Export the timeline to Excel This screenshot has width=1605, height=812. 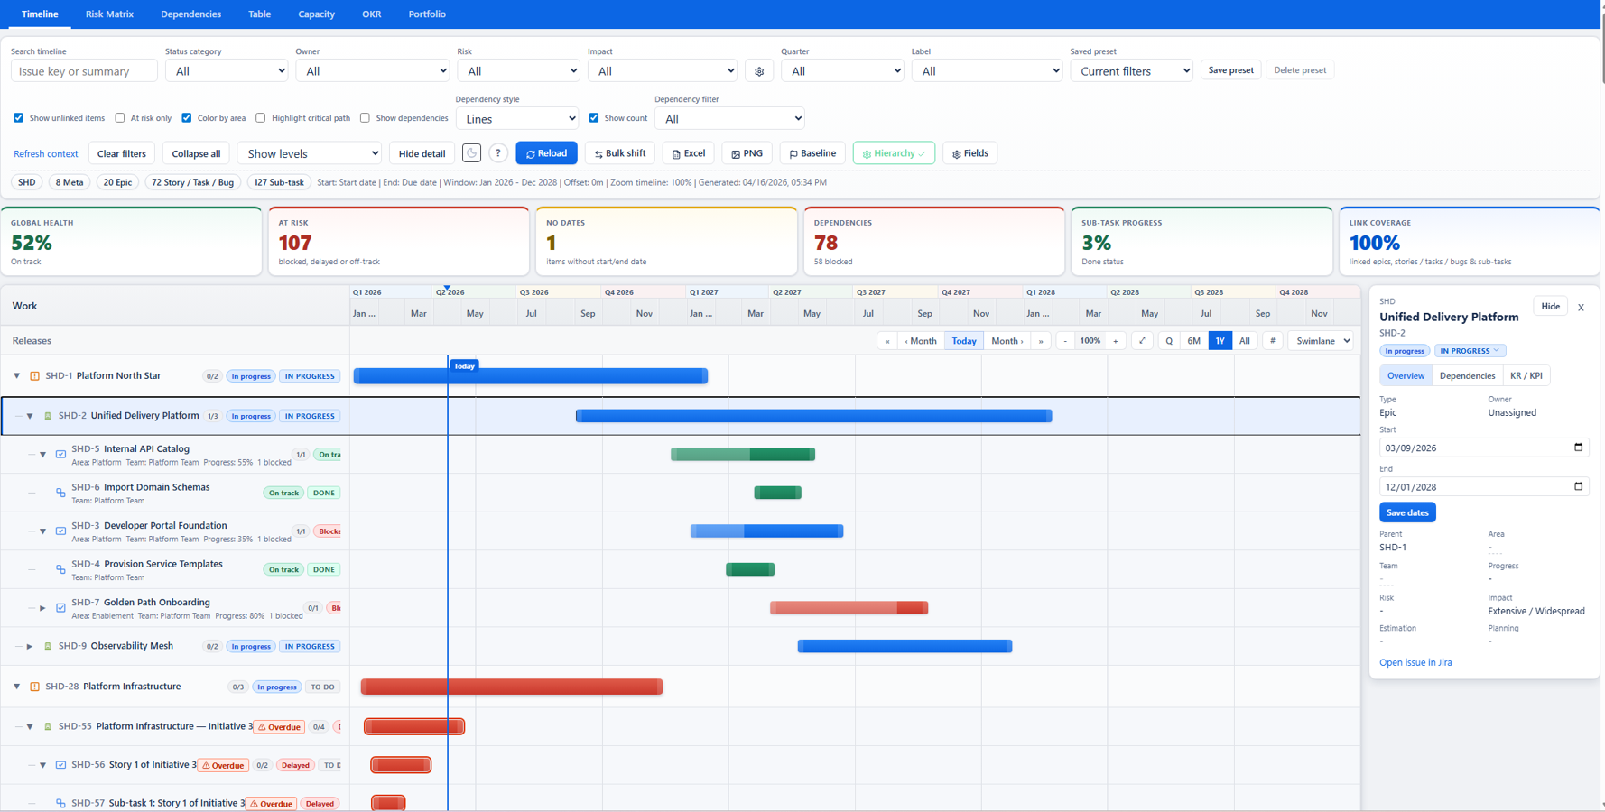point(688,152)
